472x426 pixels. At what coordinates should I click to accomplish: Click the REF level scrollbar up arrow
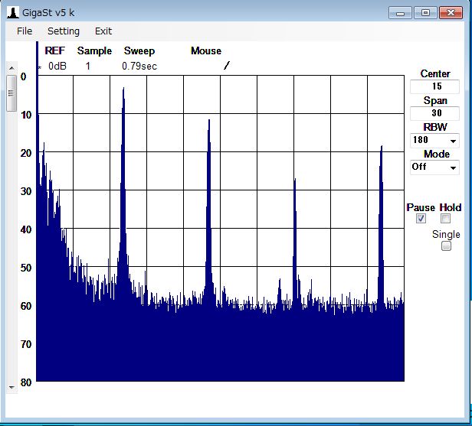(11, 68)
